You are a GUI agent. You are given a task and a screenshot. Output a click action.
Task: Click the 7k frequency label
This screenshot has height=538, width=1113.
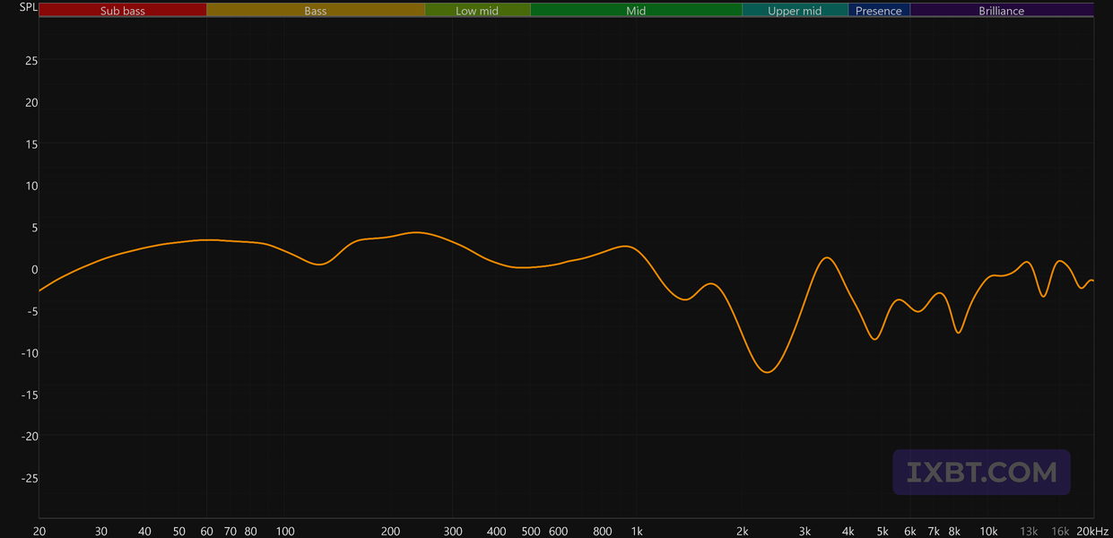click(934, 531)
